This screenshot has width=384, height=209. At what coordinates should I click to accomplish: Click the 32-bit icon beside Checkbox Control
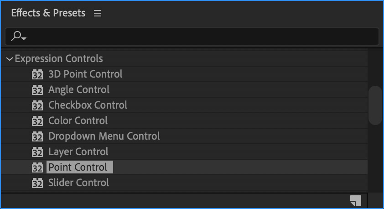pyautogui.click(x=37, y=105)
